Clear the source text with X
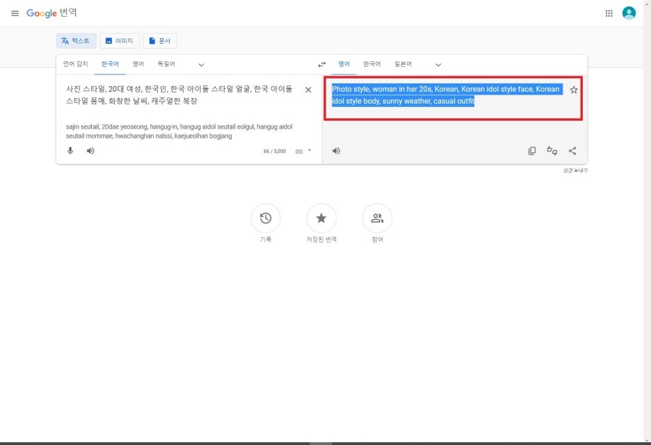This screenshot has height=445, width=651. [x=308, y=90]
